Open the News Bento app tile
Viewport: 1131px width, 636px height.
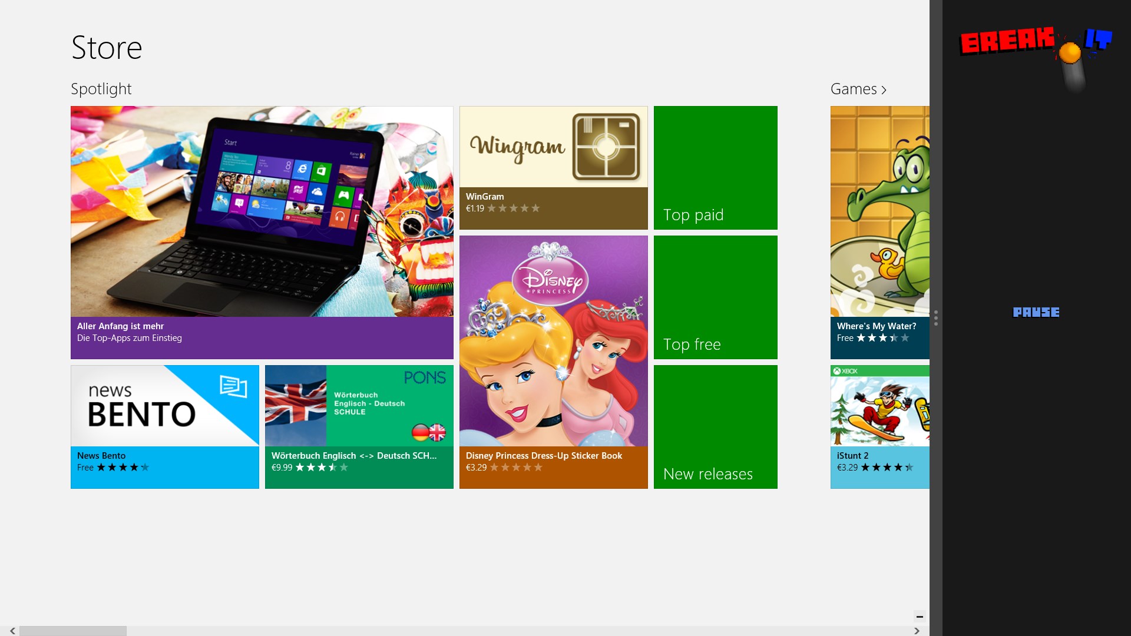pyautogui.click(x=165, y=427)
